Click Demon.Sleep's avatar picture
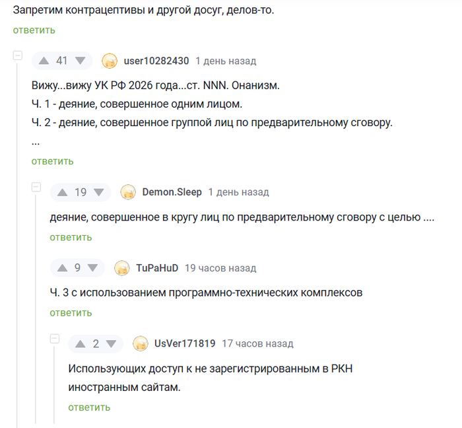 click(x=128, y=192)
